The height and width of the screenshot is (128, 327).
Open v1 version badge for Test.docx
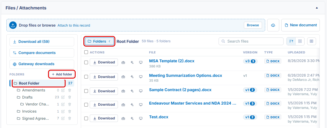click(x=250, y=117)
